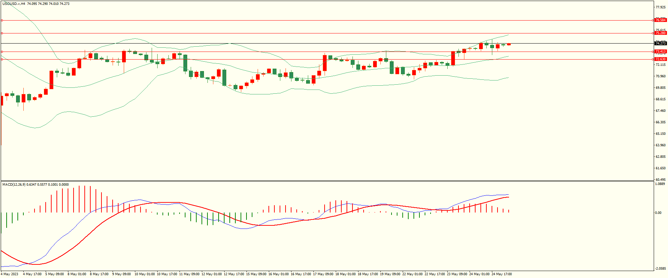The width and height of the screenshot is (668, 278).
Task: Click the 11 May 09:00 time label
Action: coord(189,274)
